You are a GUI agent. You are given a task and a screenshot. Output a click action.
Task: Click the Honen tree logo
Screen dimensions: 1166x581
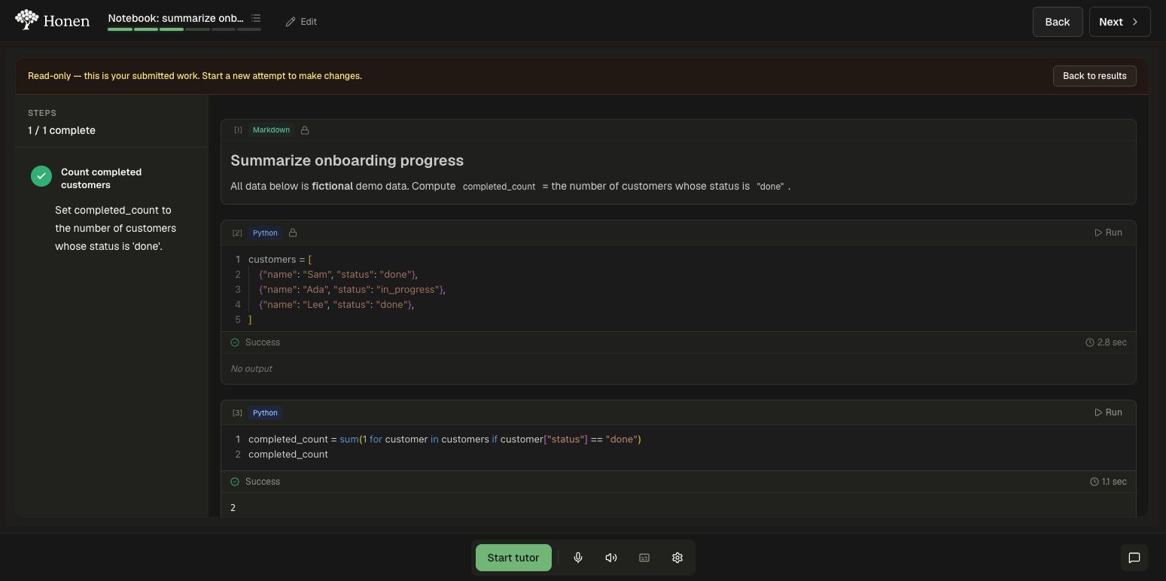pos(27,20)
